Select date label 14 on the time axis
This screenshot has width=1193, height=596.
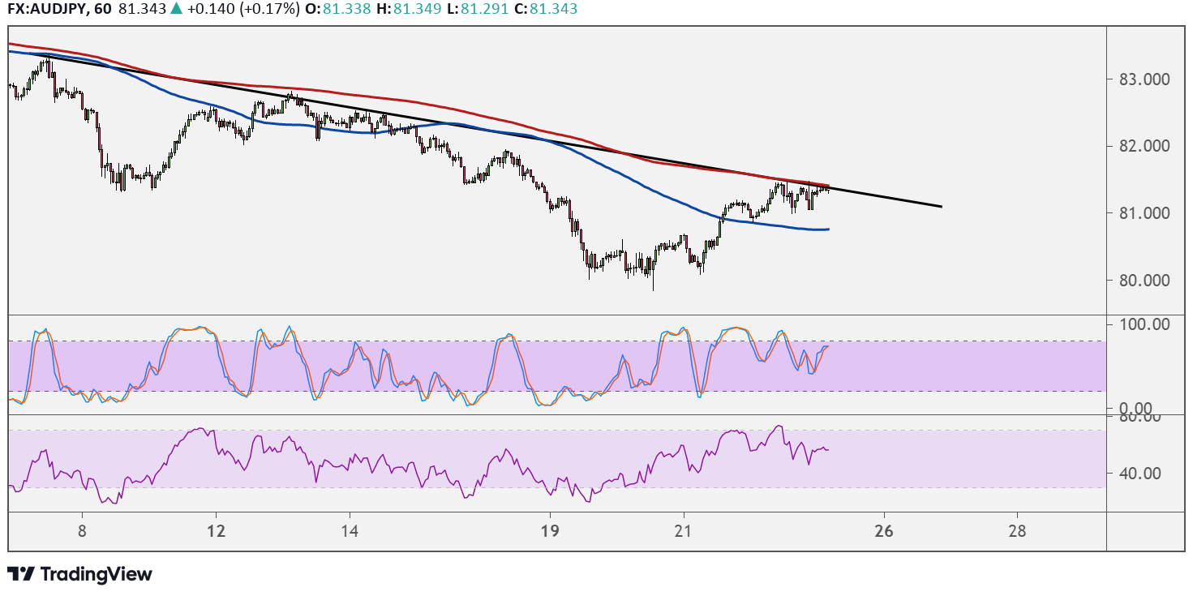[x=349, y=531]
